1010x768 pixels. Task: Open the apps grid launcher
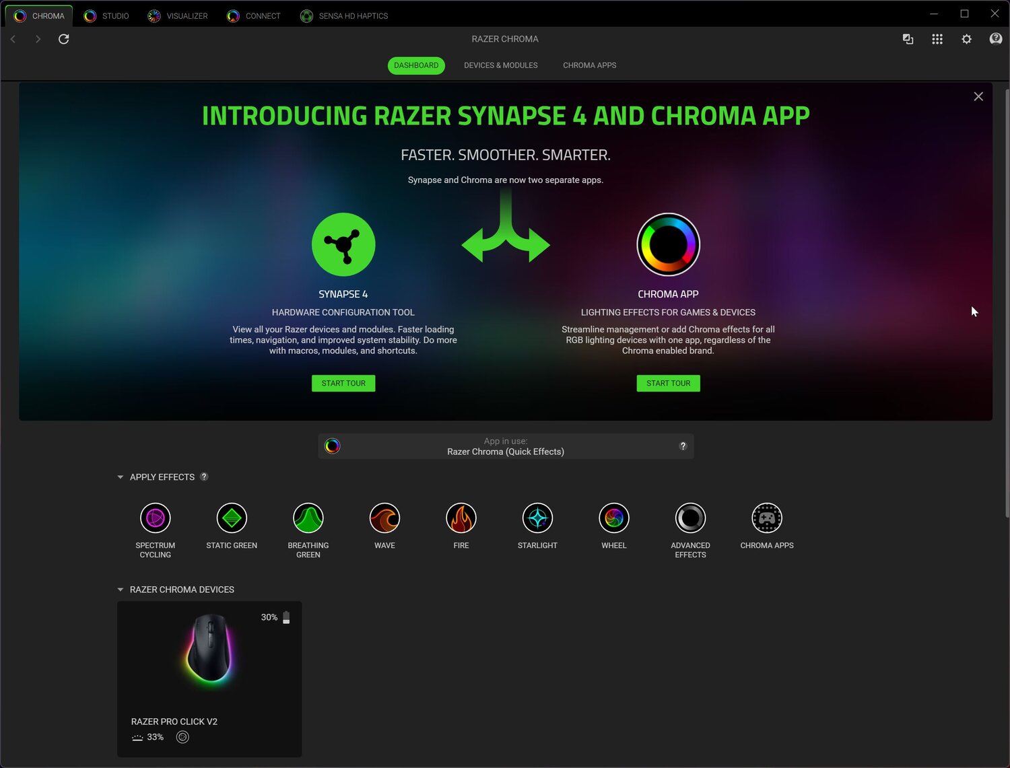point(937,39)
